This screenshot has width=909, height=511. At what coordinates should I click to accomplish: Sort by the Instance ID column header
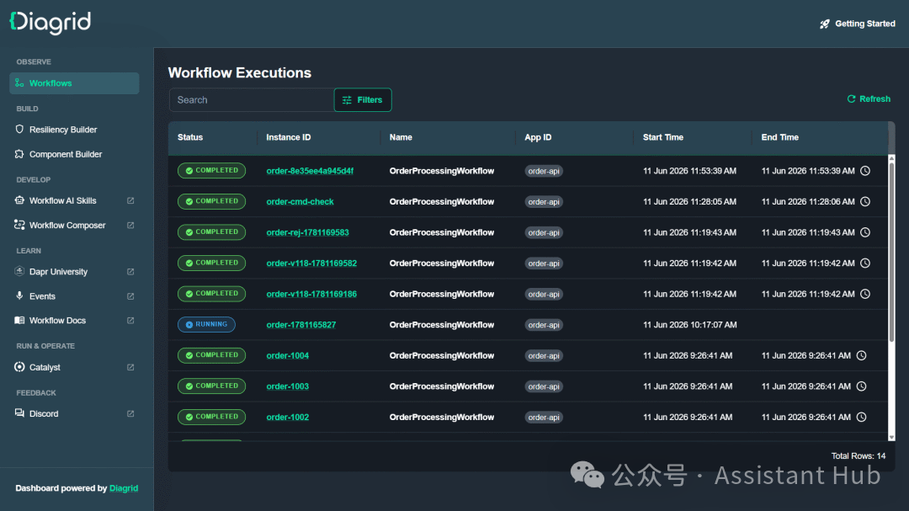pos(289,137)
